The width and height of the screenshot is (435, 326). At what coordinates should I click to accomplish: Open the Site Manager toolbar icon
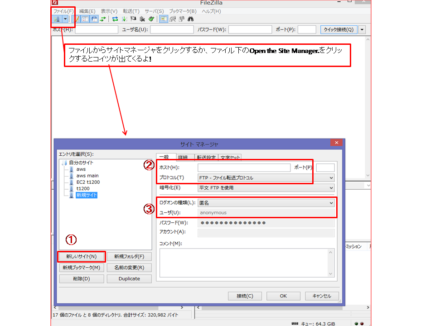pyautogui.click(x=57, y=19)
